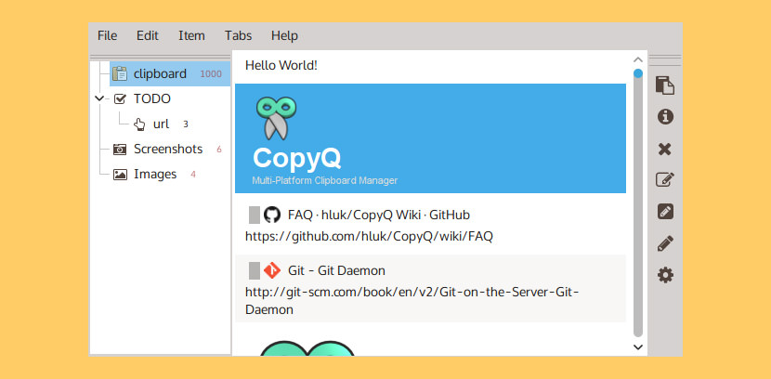Remove the selected item with the X icon
Image resolution: width=771 pixels, height=379 pixels.
pyautogui.click(x=664, y=149)
